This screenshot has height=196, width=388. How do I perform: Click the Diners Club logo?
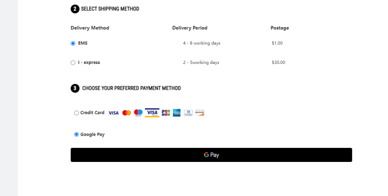click(188, 113)
